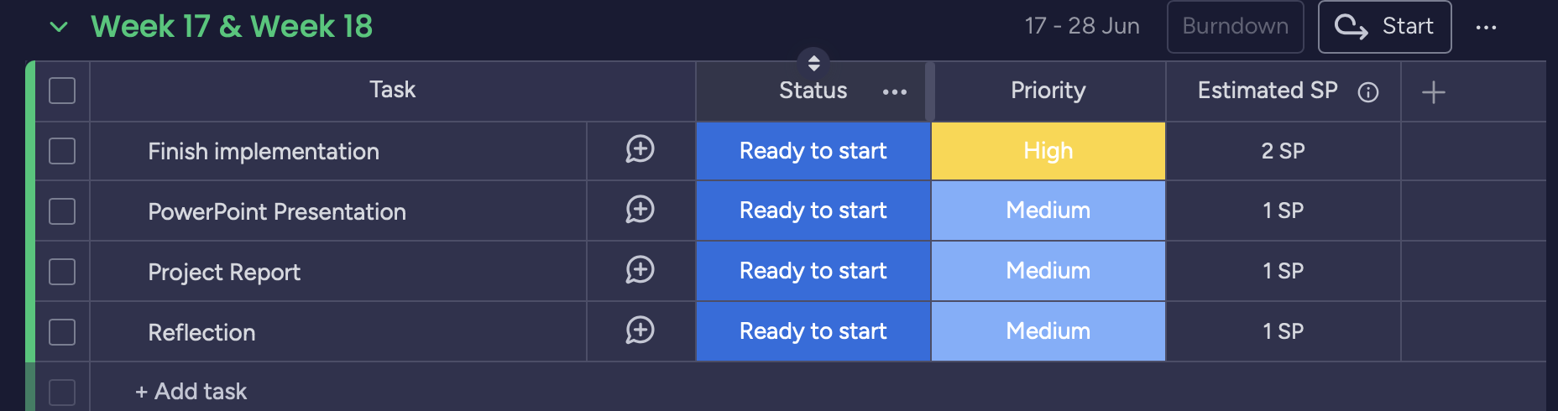Click the Status column sort arrows
The height and width of the screenshot is (411, 1558).
tap(813, 63)
